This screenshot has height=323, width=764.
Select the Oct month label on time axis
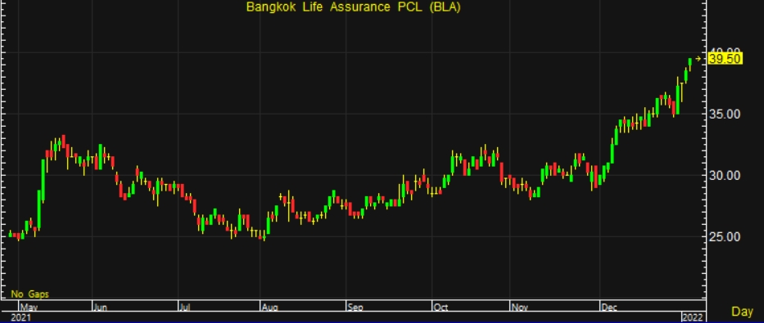coord(441,307)
